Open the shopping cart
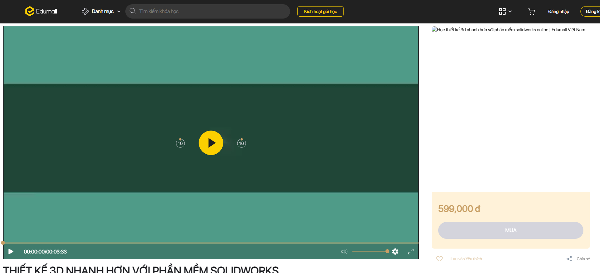This screenshot has height=273, width=600. [531, 12]
